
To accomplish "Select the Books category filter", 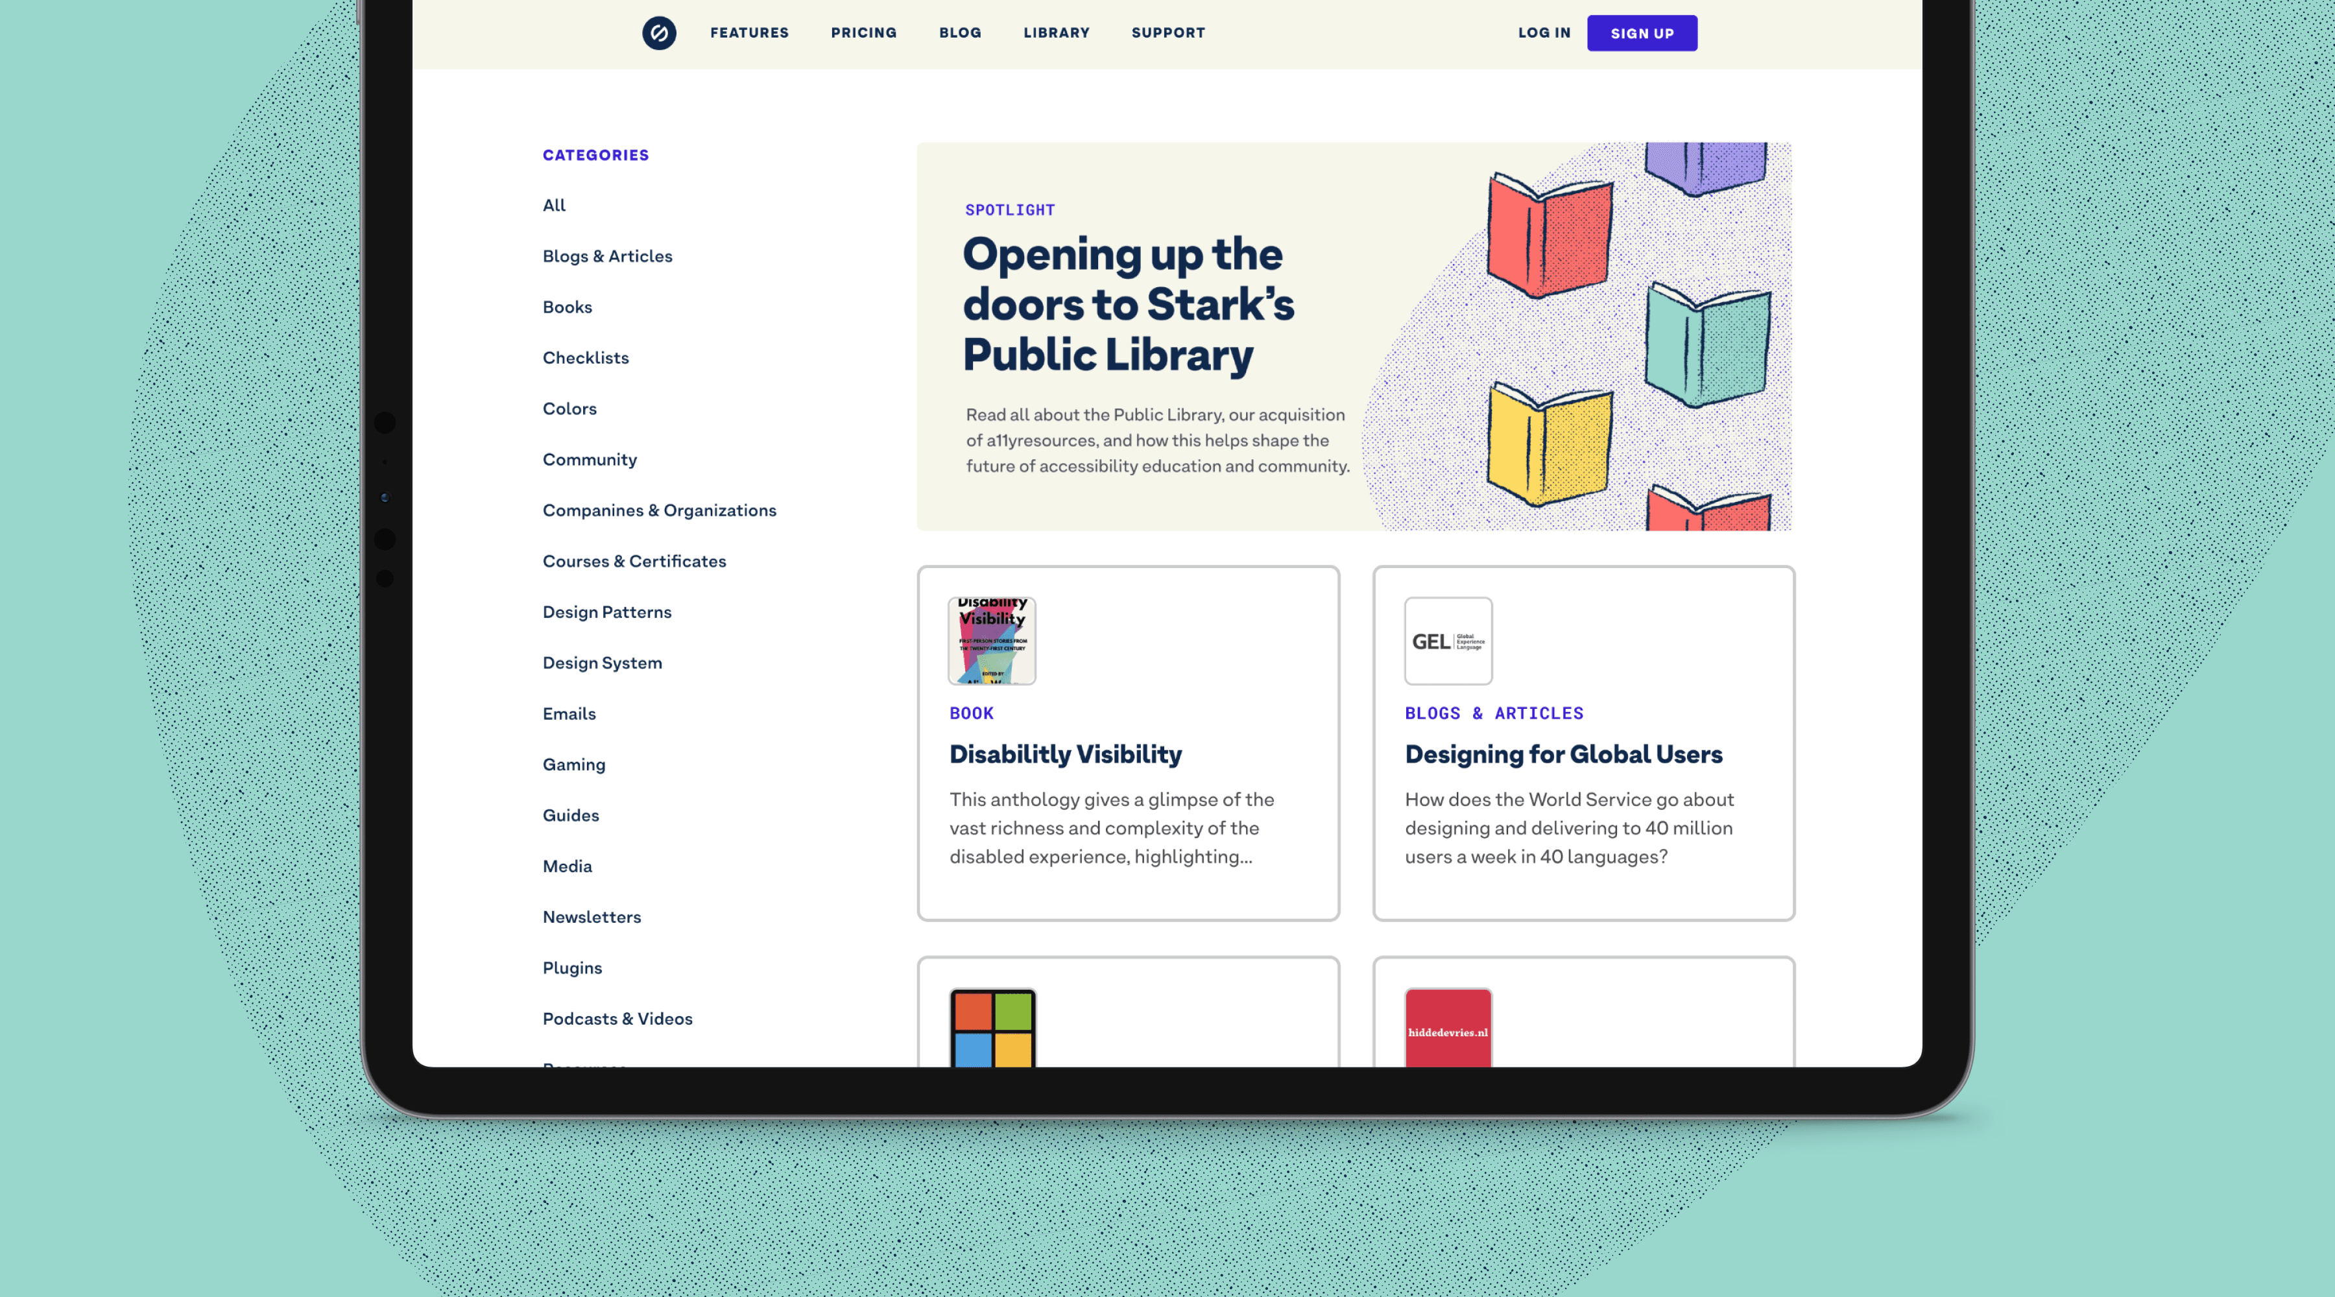I will tap(567, 305).
